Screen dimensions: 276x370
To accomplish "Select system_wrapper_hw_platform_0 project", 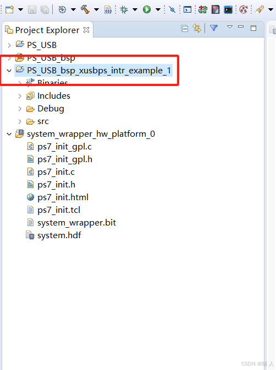I will [91, 134].
